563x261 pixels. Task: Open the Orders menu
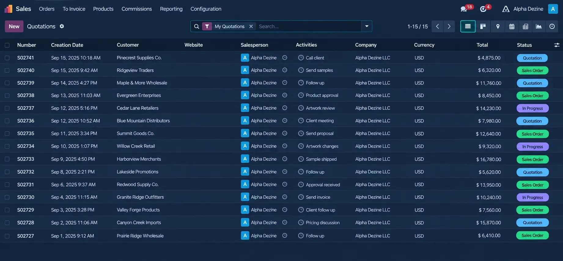click(47, 9)
